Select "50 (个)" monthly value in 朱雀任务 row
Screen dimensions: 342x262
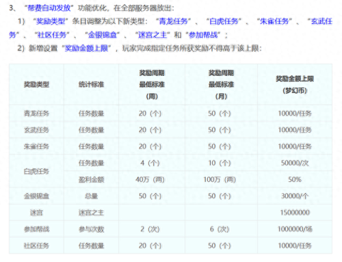point(220,146)
